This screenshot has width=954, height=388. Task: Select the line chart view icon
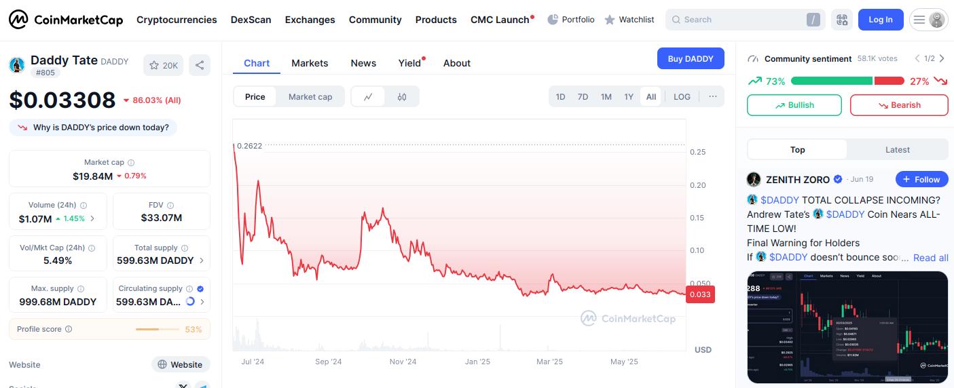pos(368,96)
